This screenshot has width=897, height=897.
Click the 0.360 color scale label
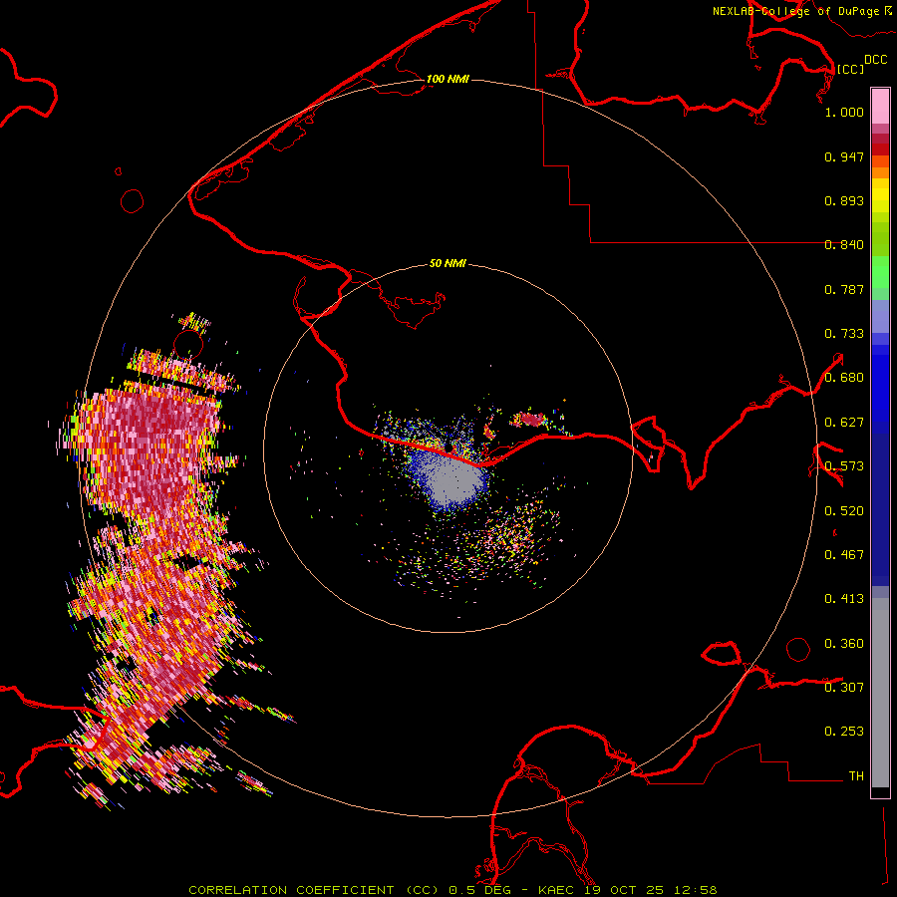pyautogui.click(x=844, y=644)
